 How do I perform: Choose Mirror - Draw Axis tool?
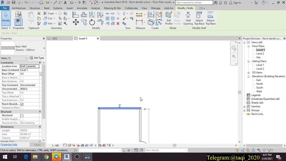(100, 15)
